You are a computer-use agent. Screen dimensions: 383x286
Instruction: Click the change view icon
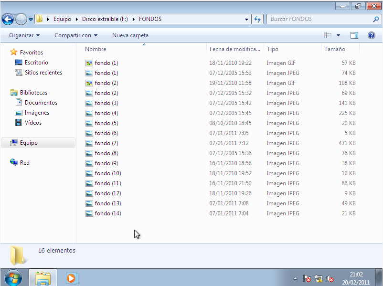click(x=328, y=35)
